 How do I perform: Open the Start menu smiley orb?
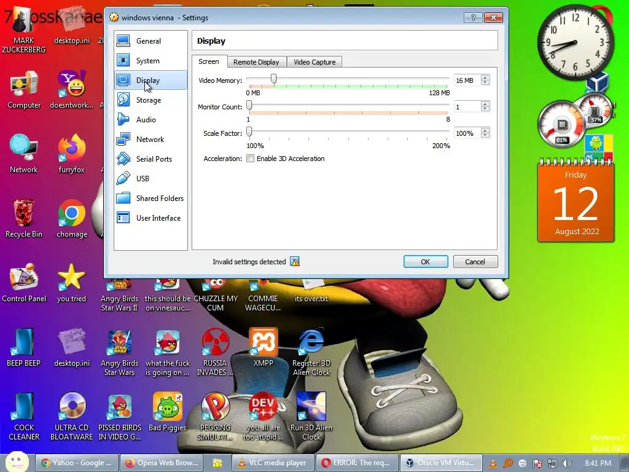[x=17, y=462]
